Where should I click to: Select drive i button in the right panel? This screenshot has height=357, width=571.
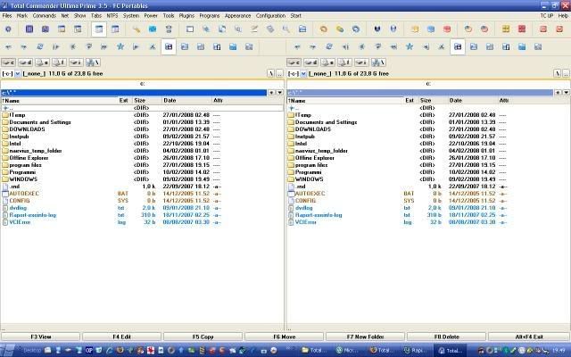pos(361,62)
